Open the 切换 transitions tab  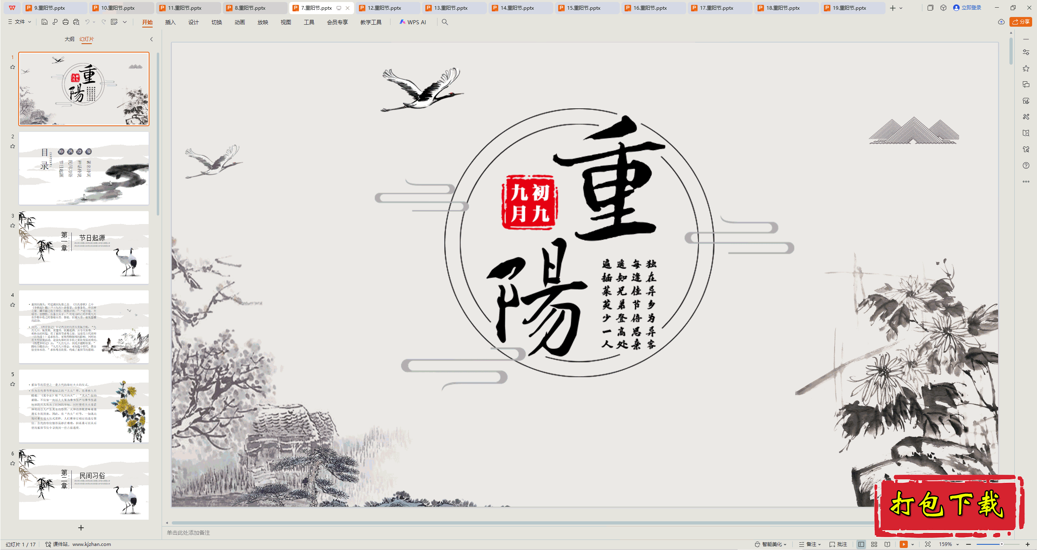pyautogui.click(x=216, y=22)
